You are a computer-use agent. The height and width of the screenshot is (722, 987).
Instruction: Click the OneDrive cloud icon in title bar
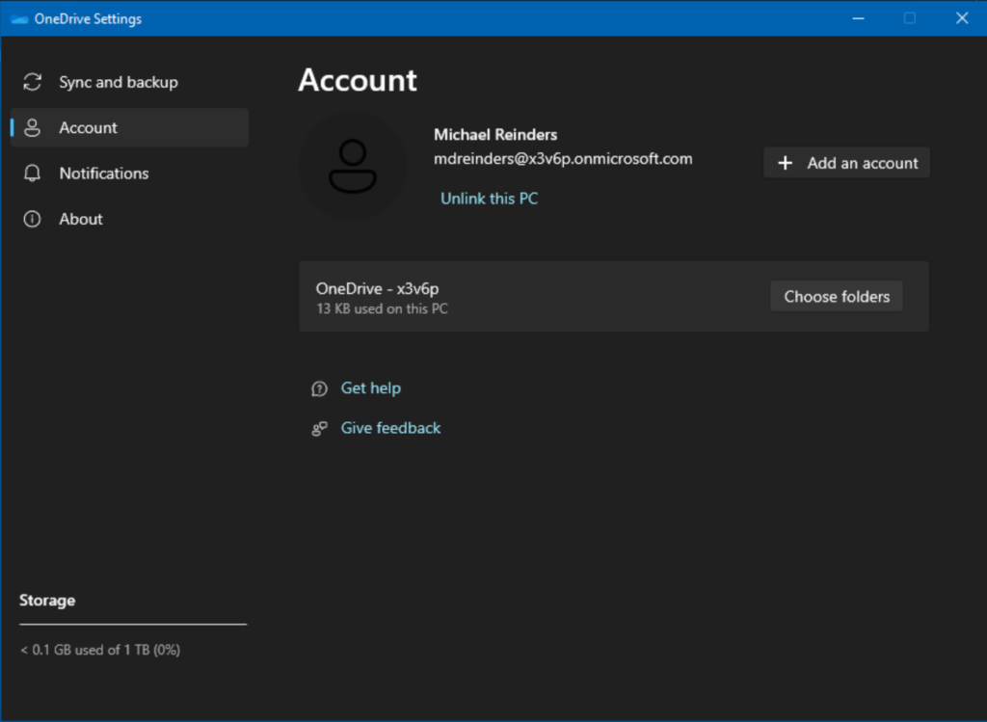pyautogui.click(x=18, y=17)
